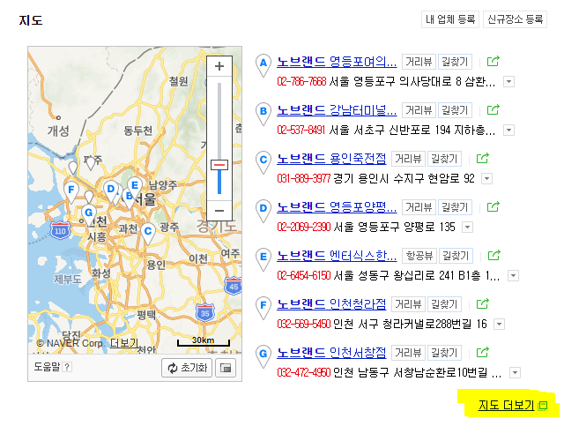Click map marker G near Incheon
Image resolution: width=564 pixels, height=426 pixels.
[x=88, y=214]
